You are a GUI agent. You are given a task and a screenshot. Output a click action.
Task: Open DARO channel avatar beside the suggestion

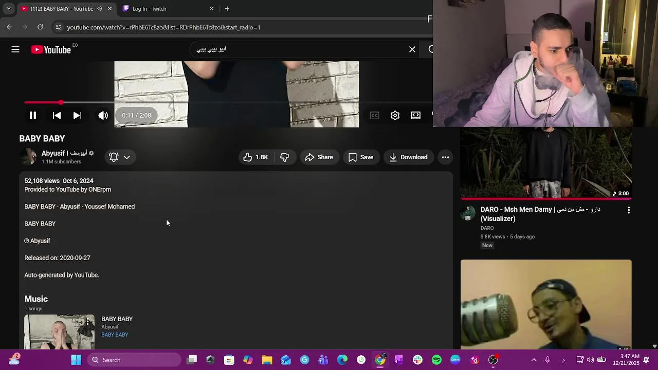(x=468, y=213)
